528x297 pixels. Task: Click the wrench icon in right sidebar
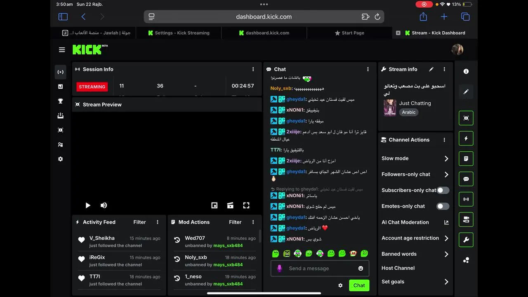pyautogui.click(x=466, y=240)
